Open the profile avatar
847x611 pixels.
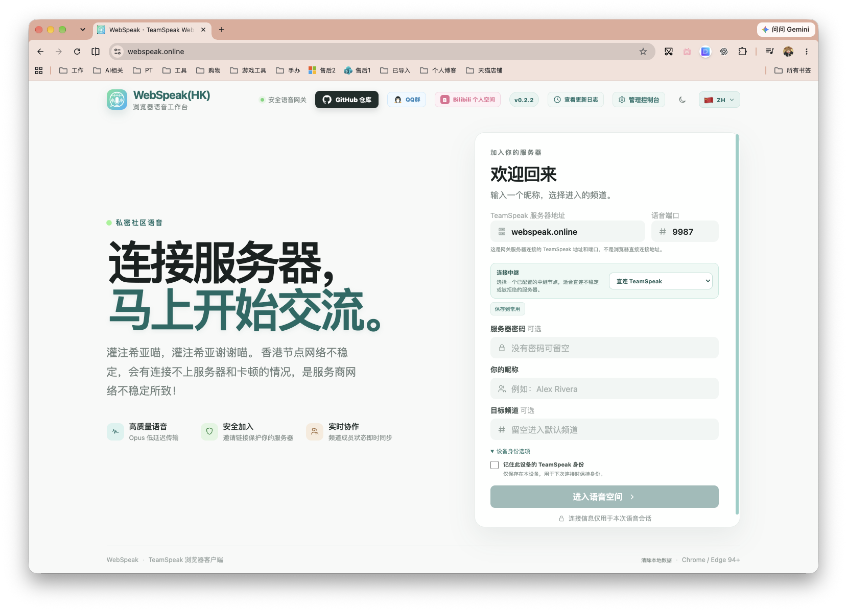point(788,52)
